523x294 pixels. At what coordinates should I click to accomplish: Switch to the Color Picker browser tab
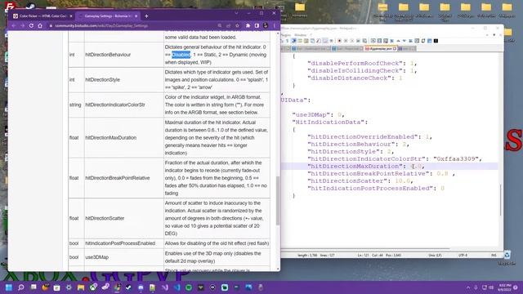click(42, 16)
